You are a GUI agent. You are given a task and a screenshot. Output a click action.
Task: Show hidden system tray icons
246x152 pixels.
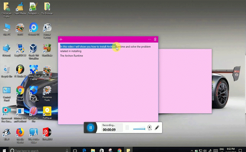[192, 151]
